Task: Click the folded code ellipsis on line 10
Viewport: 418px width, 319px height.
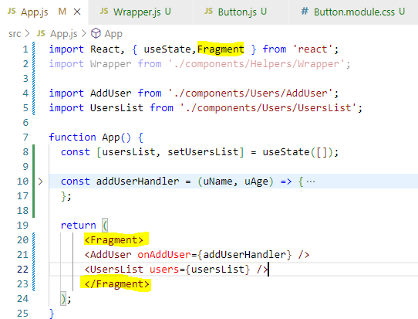Action: pyautogui.click(x=311, y=182)
